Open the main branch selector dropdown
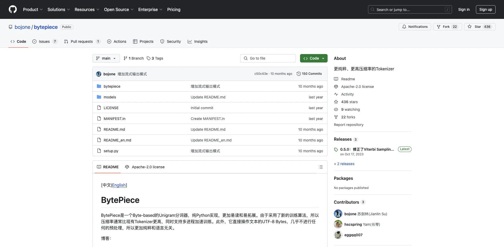504x247 pixels. (x=106, y=58)
